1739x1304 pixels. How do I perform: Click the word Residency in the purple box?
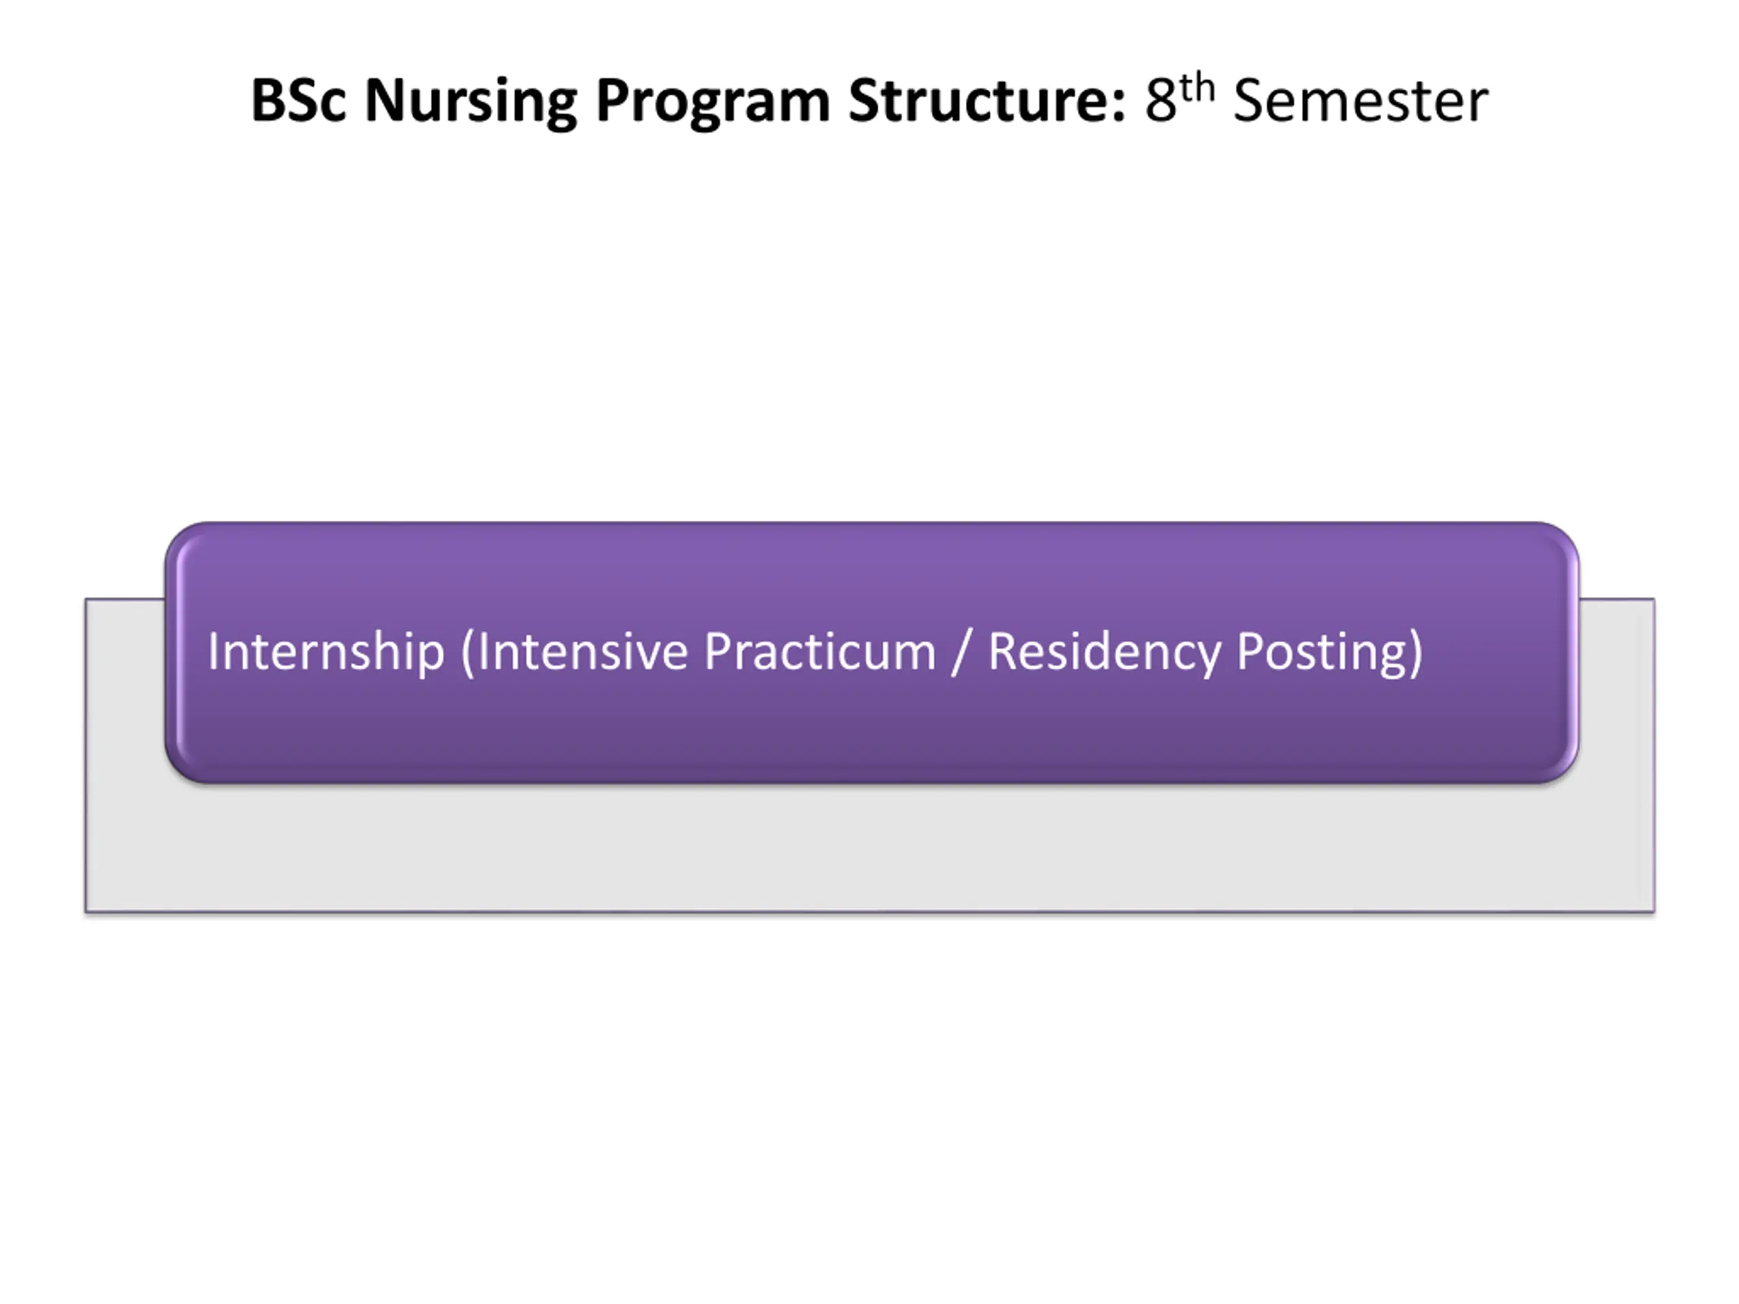[x=1105, y=651]
